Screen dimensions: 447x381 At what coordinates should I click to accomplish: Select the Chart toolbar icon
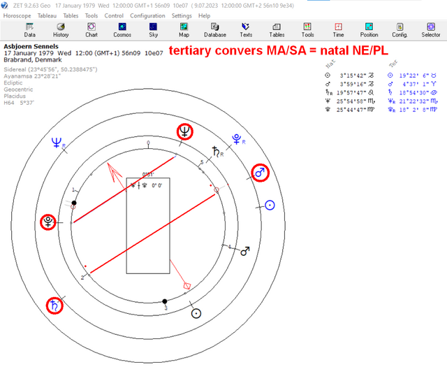click(x=91, y=30)
